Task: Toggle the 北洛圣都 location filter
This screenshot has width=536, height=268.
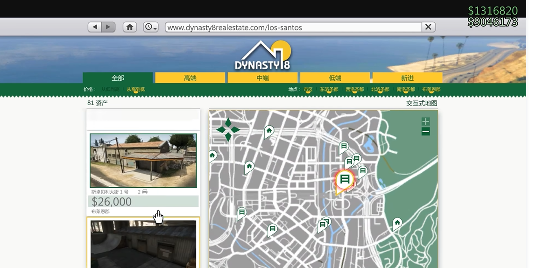Action: 380,89
